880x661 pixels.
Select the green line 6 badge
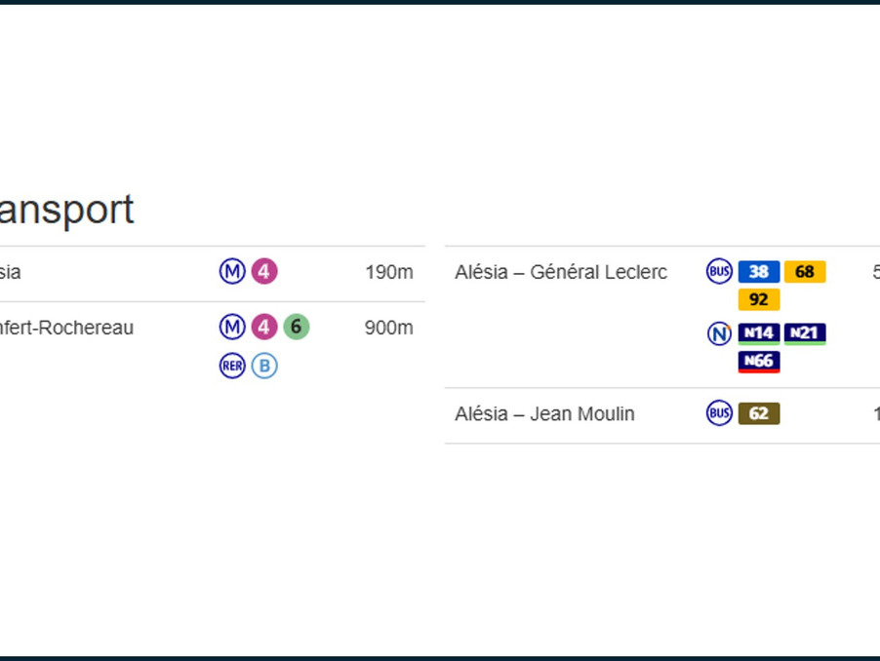[297, 327]
